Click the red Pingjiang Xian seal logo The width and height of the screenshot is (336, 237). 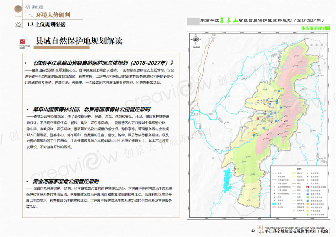tap(25, 40)
